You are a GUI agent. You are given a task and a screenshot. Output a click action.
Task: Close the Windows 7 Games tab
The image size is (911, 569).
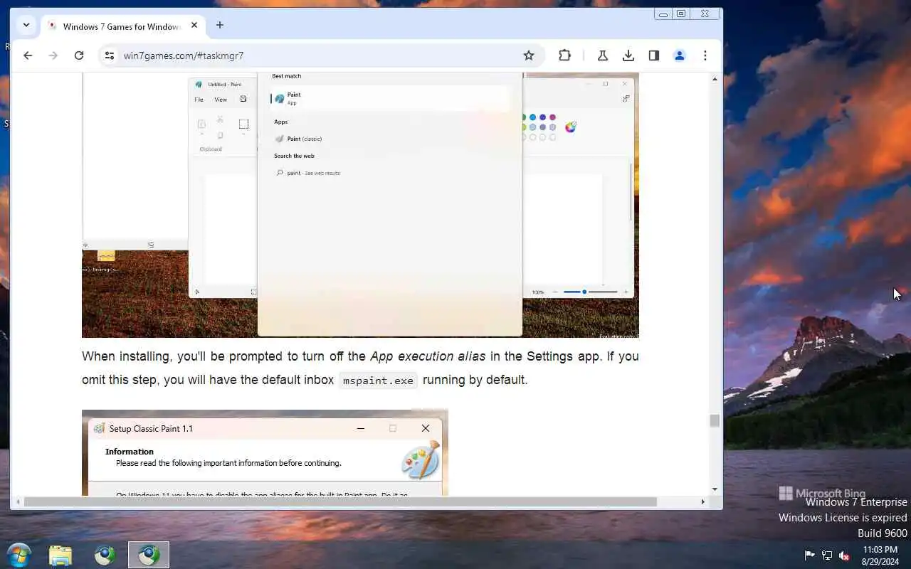coord(194,25)
